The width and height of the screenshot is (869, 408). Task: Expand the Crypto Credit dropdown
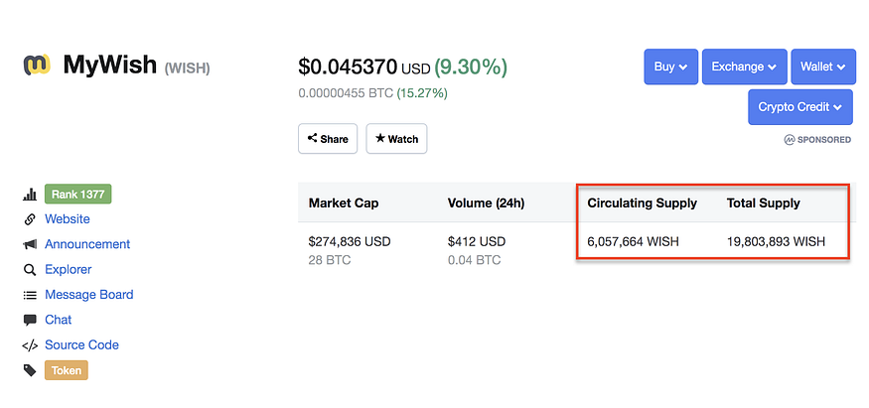[x=799, y=106]
